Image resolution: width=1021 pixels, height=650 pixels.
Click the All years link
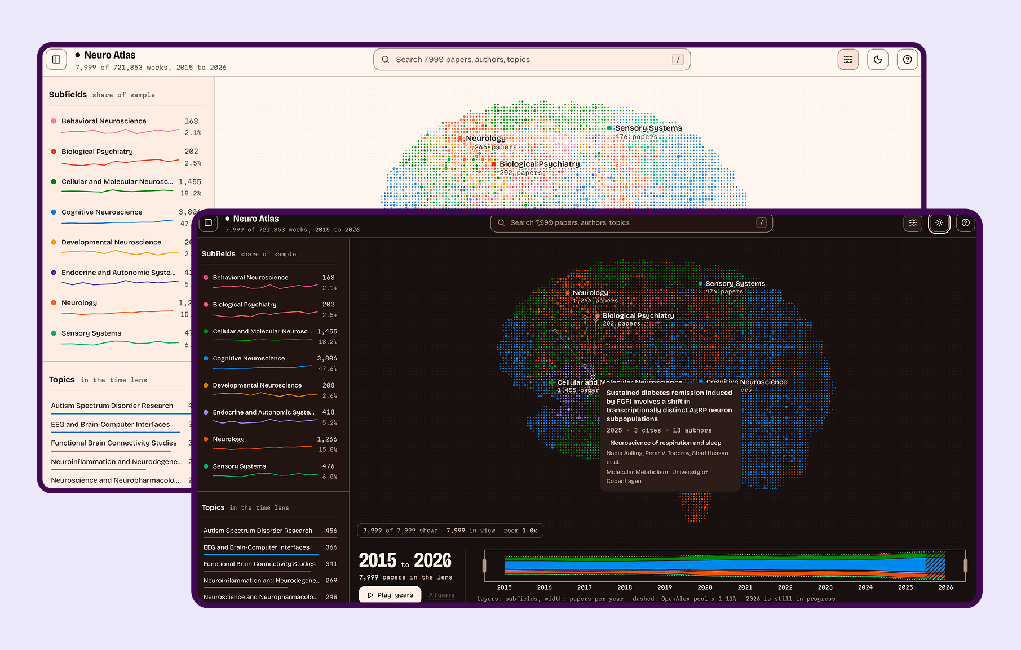click(x=441, y=595)
